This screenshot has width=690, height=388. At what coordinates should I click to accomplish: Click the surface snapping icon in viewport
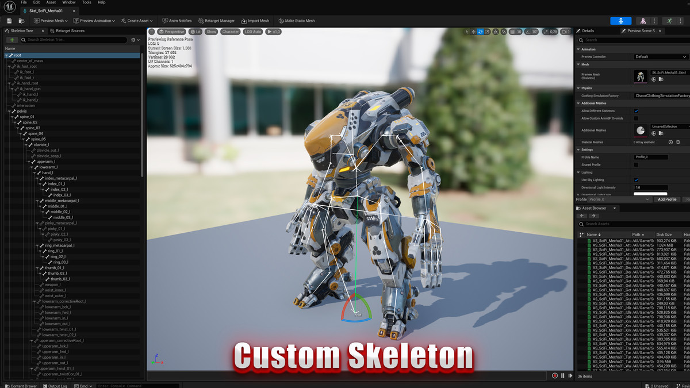pos(503,32)
